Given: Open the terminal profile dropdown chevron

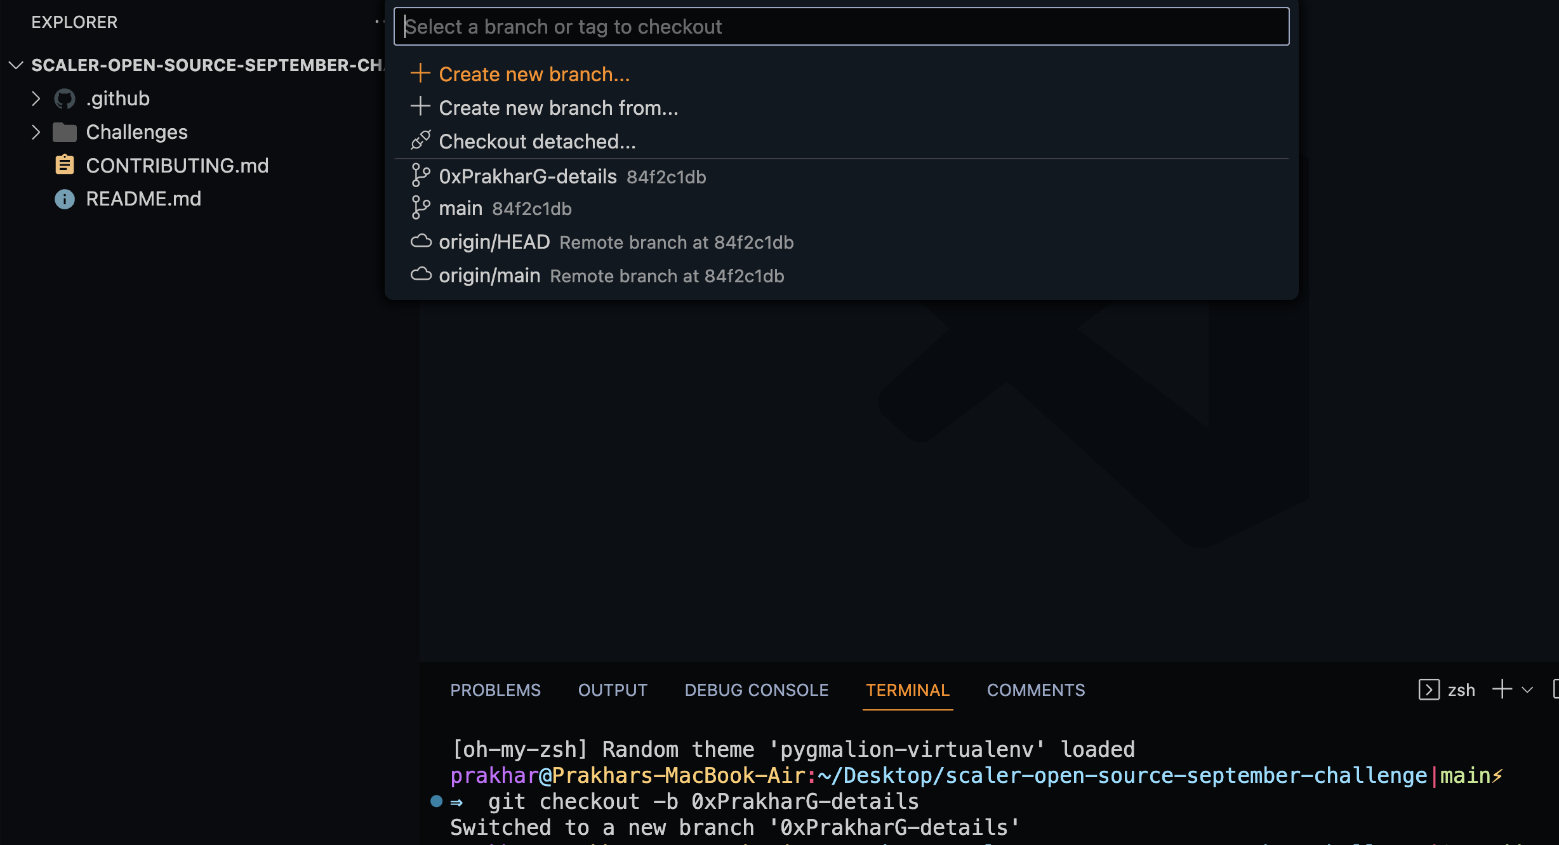Looking at the screenshot, I should pyautogui.click(x=1530, y=690).
